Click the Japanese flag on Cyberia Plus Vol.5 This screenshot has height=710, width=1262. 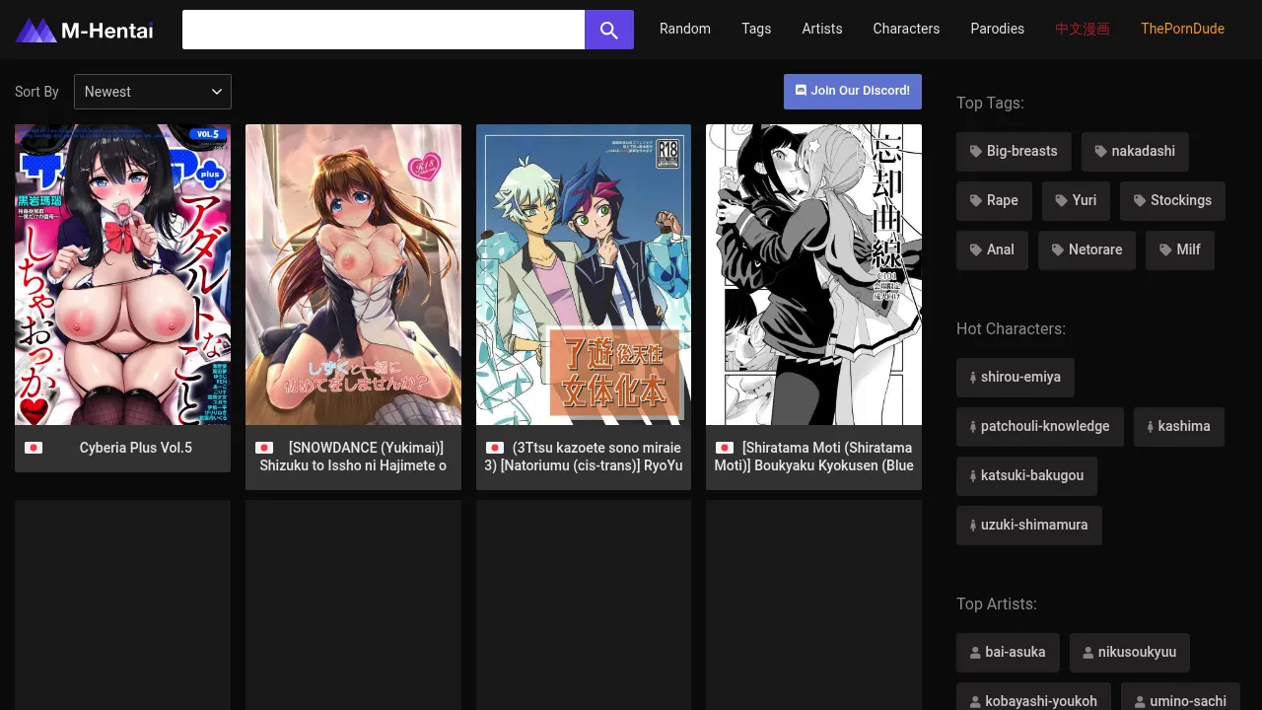coord(34,448)
